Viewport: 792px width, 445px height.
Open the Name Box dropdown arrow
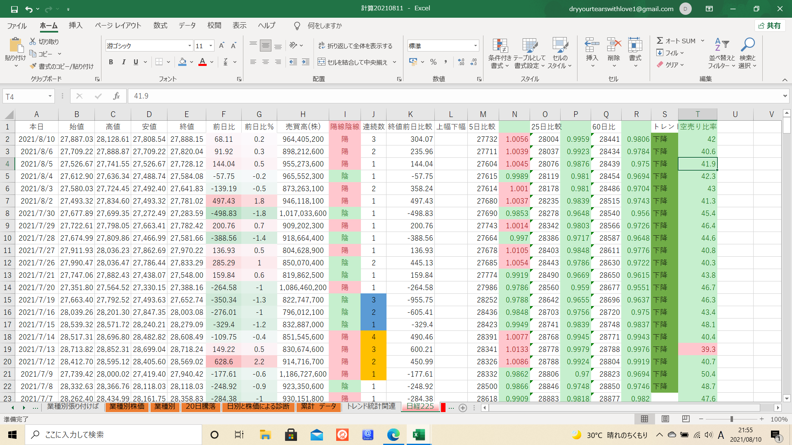(x=50, y=96)
